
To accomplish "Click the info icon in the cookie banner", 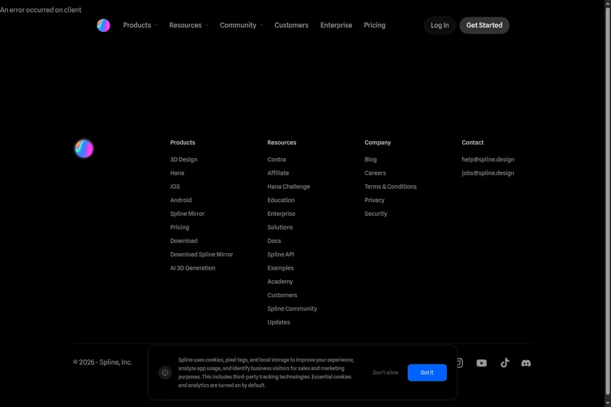I will [165, 373].
